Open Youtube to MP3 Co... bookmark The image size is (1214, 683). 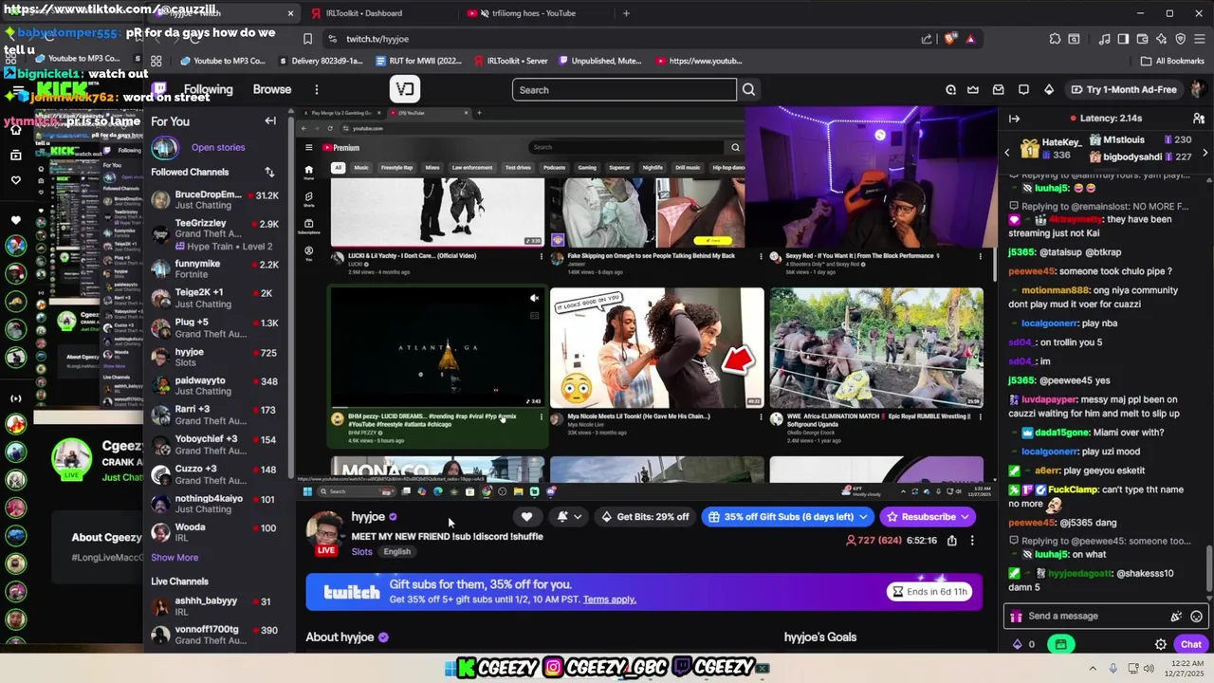pos(223,61)
